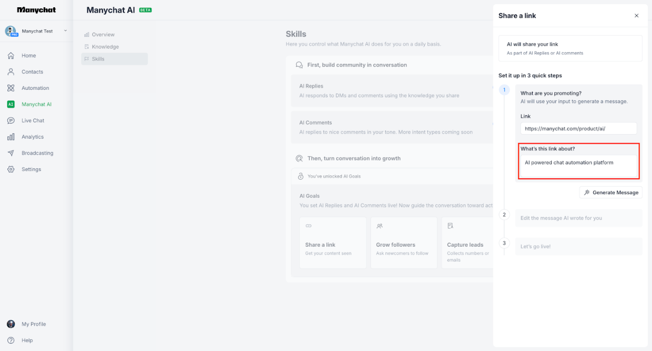Screen dimensions: 652x351
Task: View Analytics using the bar chart icon
Action: coord(11,136)
